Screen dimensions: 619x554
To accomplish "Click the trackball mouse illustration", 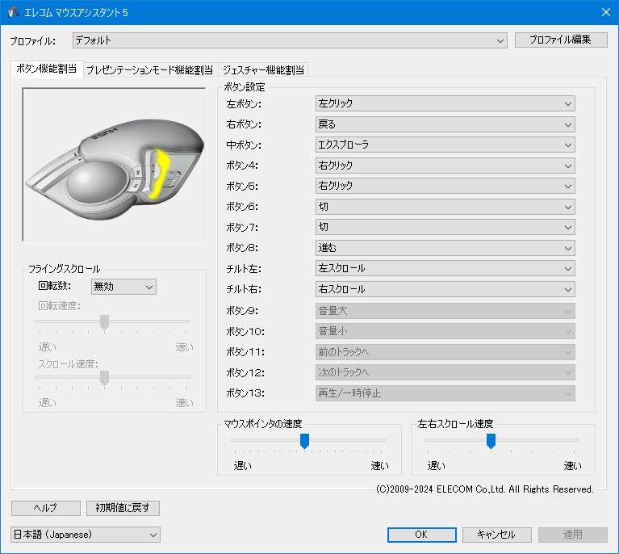I will point(114,165).
